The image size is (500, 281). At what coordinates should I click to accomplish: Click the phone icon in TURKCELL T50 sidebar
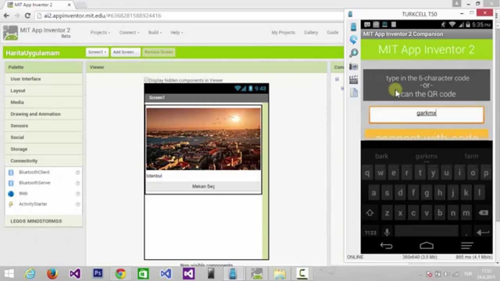coord(354,27)
